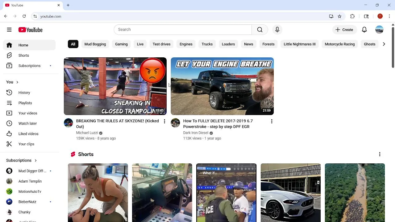Screen dimensions: 395x222
Task: Bookmark this page with star icon
Action: (339, 16)
